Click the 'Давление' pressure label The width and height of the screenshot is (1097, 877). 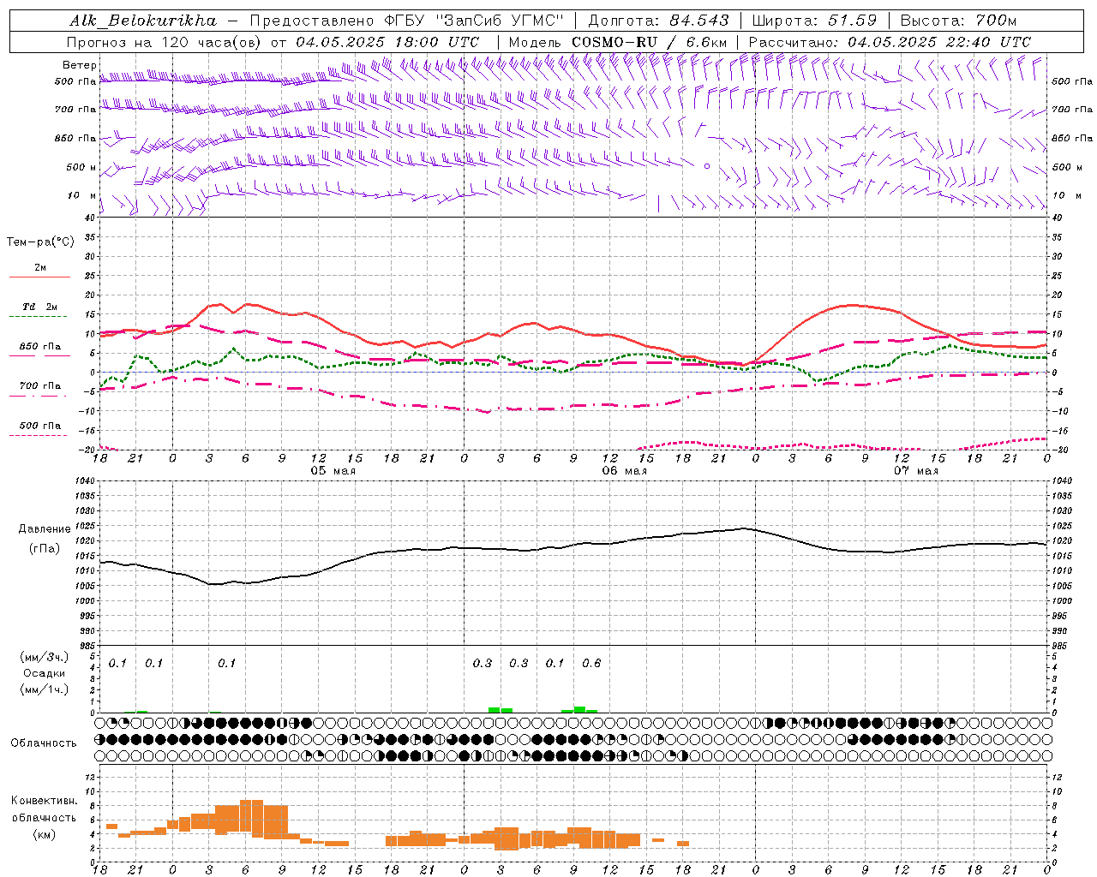coord(45,529)
